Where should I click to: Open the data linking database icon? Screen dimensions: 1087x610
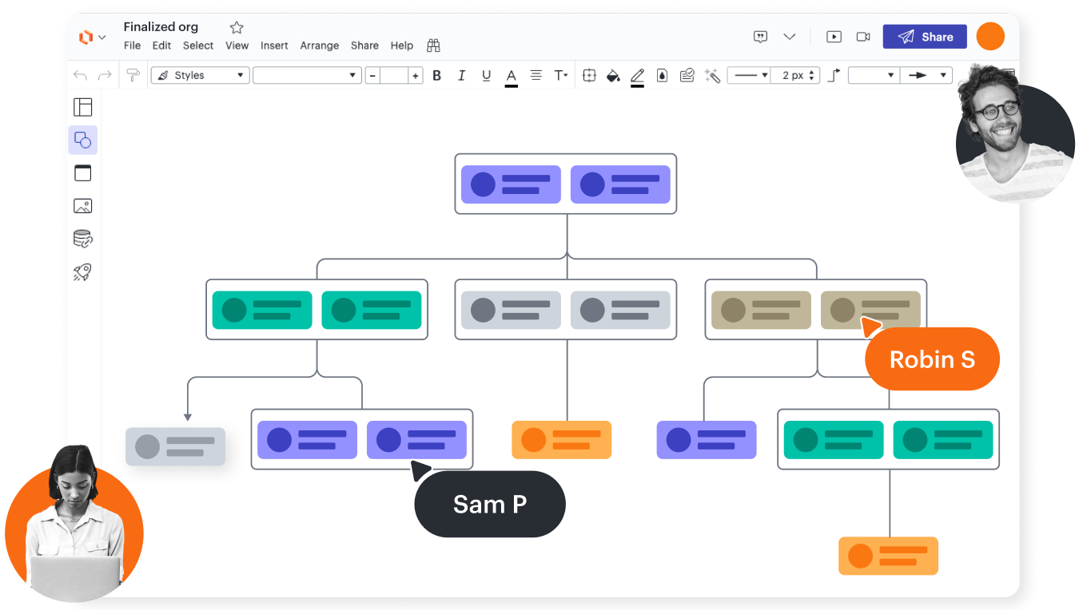tap(83, 239)
